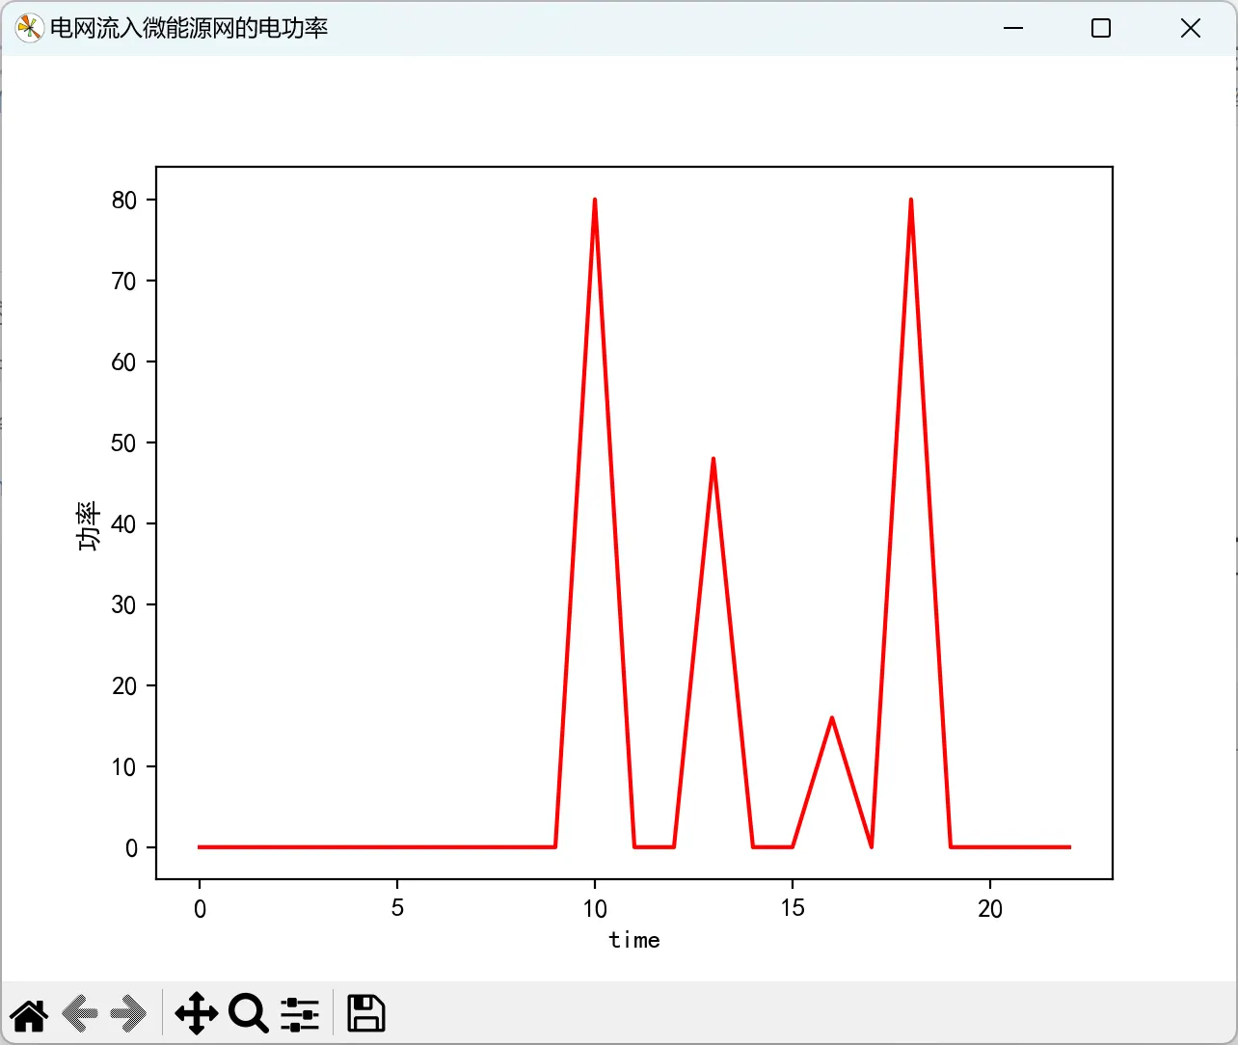Open the configure subplots dialog
Screen dimensions: 1238x1045
click(300, 1014)
